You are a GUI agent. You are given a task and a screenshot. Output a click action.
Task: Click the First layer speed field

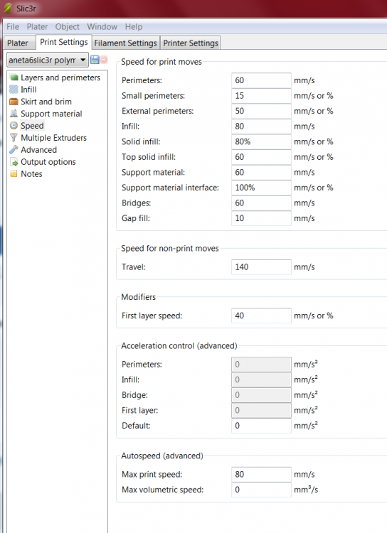pos(261,316)
